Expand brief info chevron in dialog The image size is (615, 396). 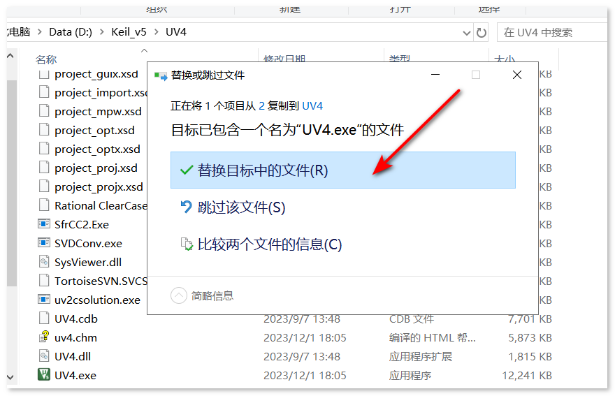[178, 295]
